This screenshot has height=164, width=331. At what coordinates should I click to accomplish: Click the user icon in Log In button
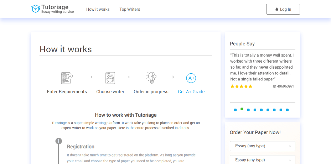(x=277, y=9)
